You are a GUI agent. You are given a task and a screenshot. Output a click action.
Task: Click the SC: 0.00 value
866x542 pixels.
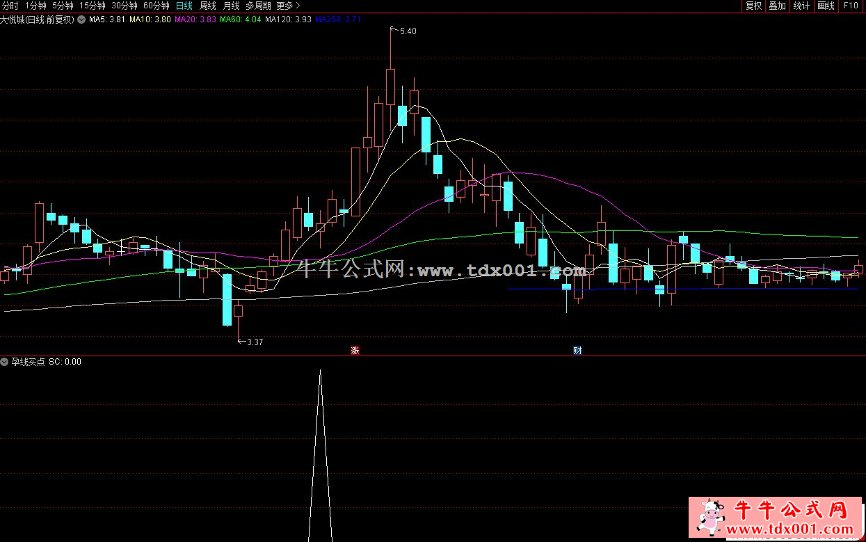(65, 362)
